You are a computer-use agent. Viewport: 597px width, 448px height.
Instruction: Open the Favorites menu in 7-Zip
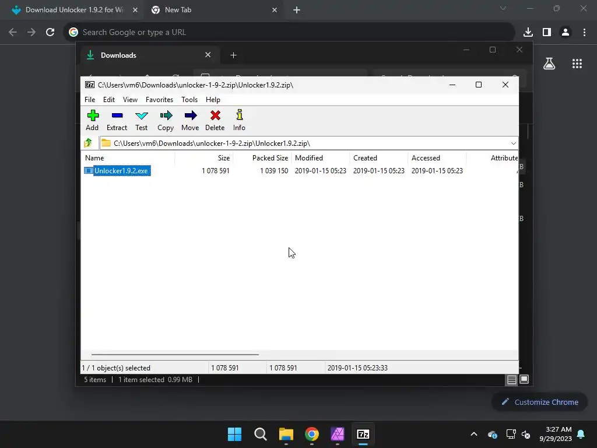[159, 99]
